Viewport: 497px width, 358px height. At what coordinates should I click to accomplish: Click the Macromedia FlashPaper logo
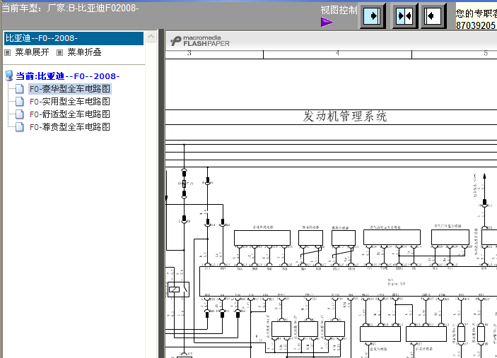199,41
